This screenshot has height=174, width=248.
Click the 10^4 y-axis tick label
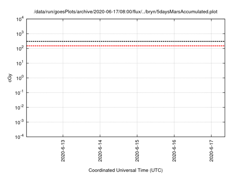pyautogui.click(x=20, y=19)
